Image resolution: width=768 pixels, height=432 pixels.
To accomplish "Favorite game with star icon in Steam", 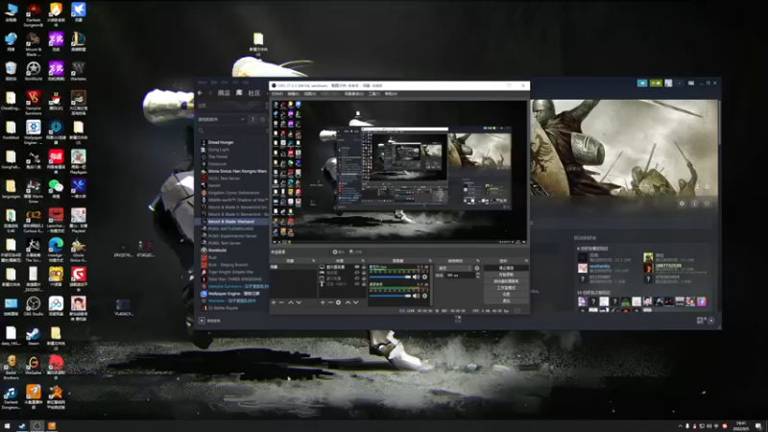I will coord(708,204).
